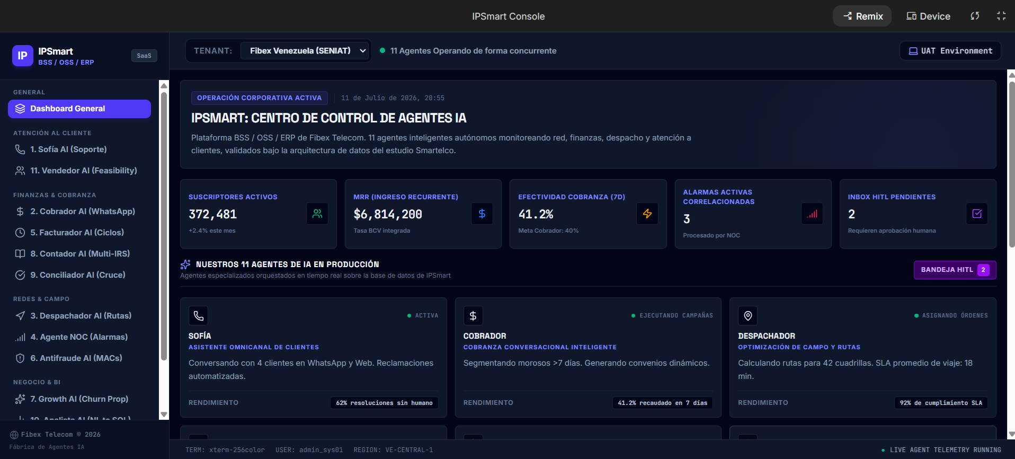Click the Agente NOC signal bars icon
Image resolution: width=1015 pixels, height=459 pixels.
(20, 337)
